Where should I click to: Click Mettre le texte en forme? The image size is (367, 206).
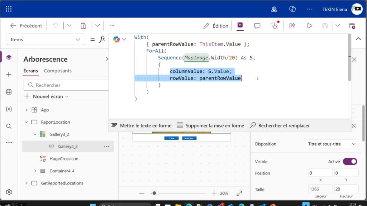[x=142, y=125]
